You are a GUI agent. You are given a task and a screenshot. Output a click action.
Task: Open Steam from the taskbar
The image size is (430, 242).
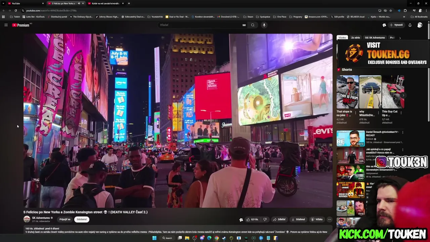[x=224, y=238]
